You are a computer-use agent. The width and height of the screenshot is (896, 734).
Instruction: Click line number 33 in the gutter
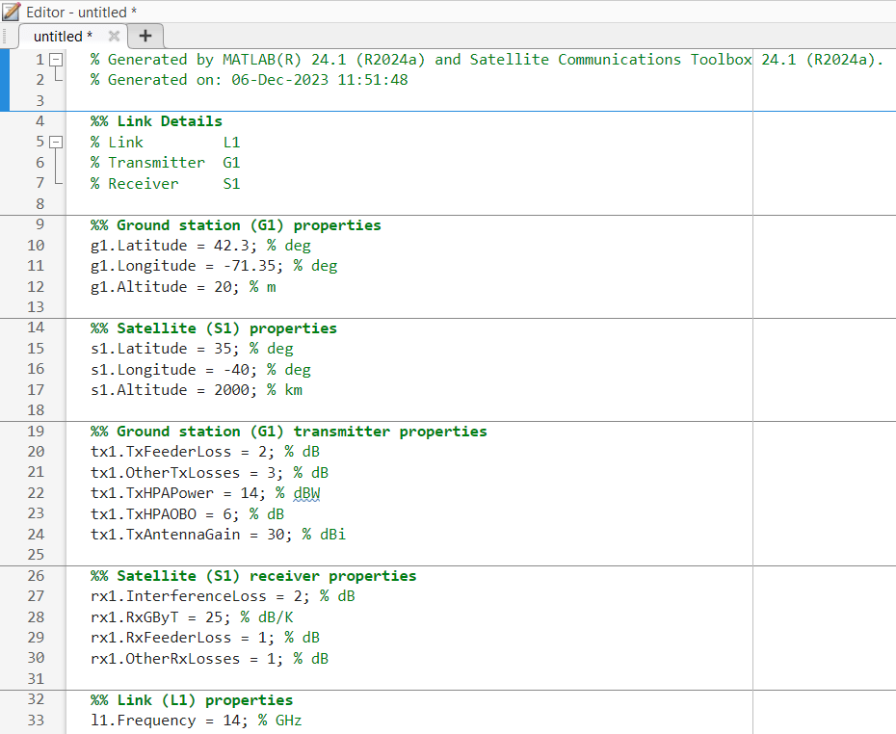click(36, 721)
